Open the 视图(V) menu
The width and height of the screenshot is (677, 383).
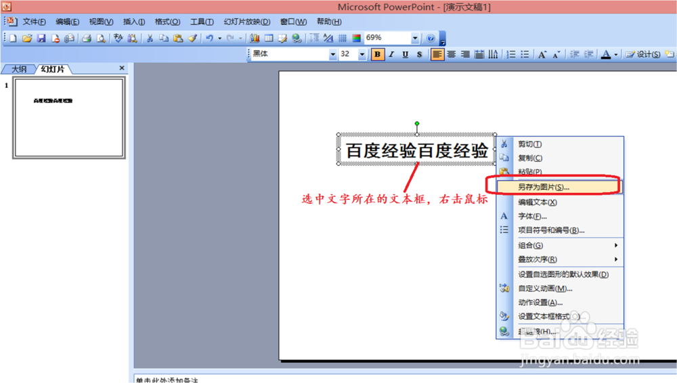coord(101,22)
